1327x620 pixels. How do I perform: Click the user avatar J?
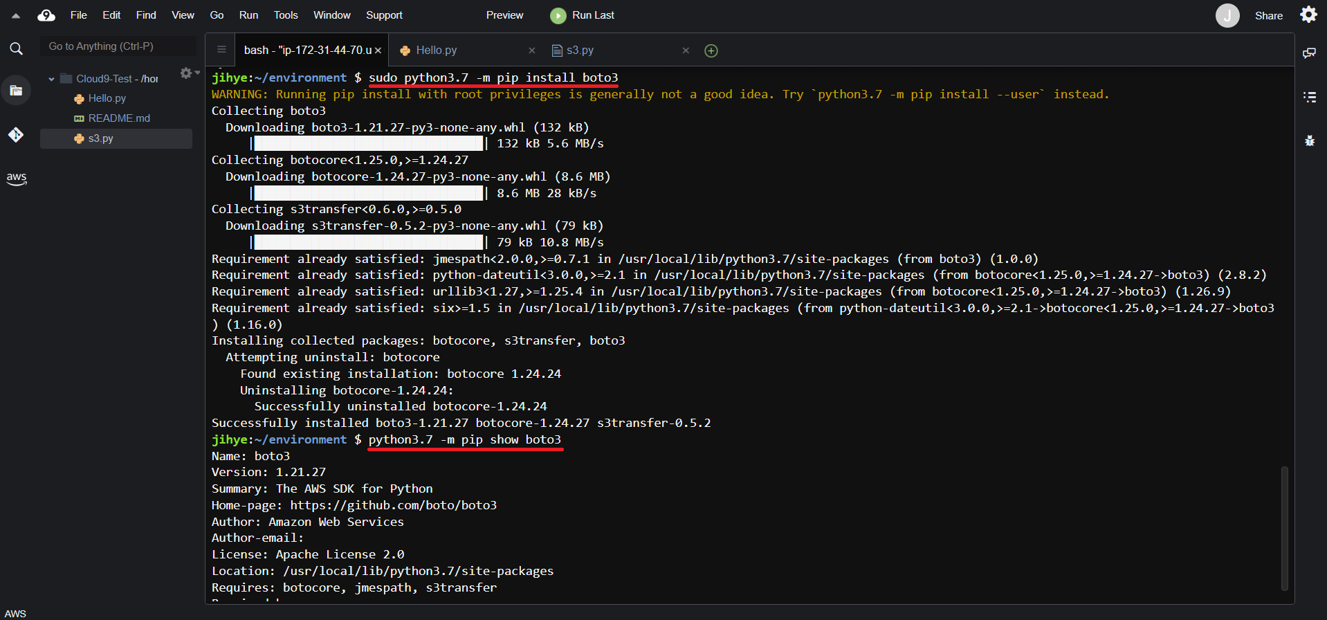[1227, 15]
